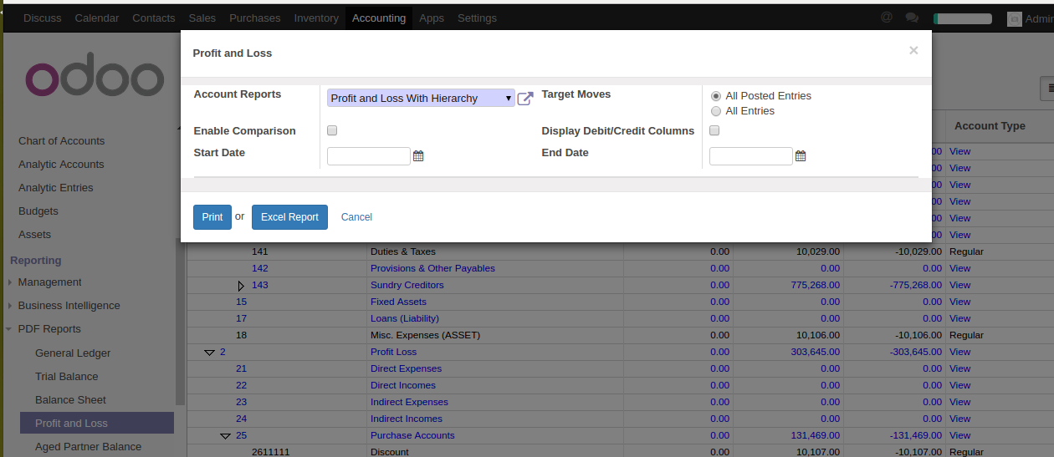Image resolution: width=1054 pixels, height=457 pixels.
Task: Click the @ mentions icon in top bar
Action: pos(887,18)
